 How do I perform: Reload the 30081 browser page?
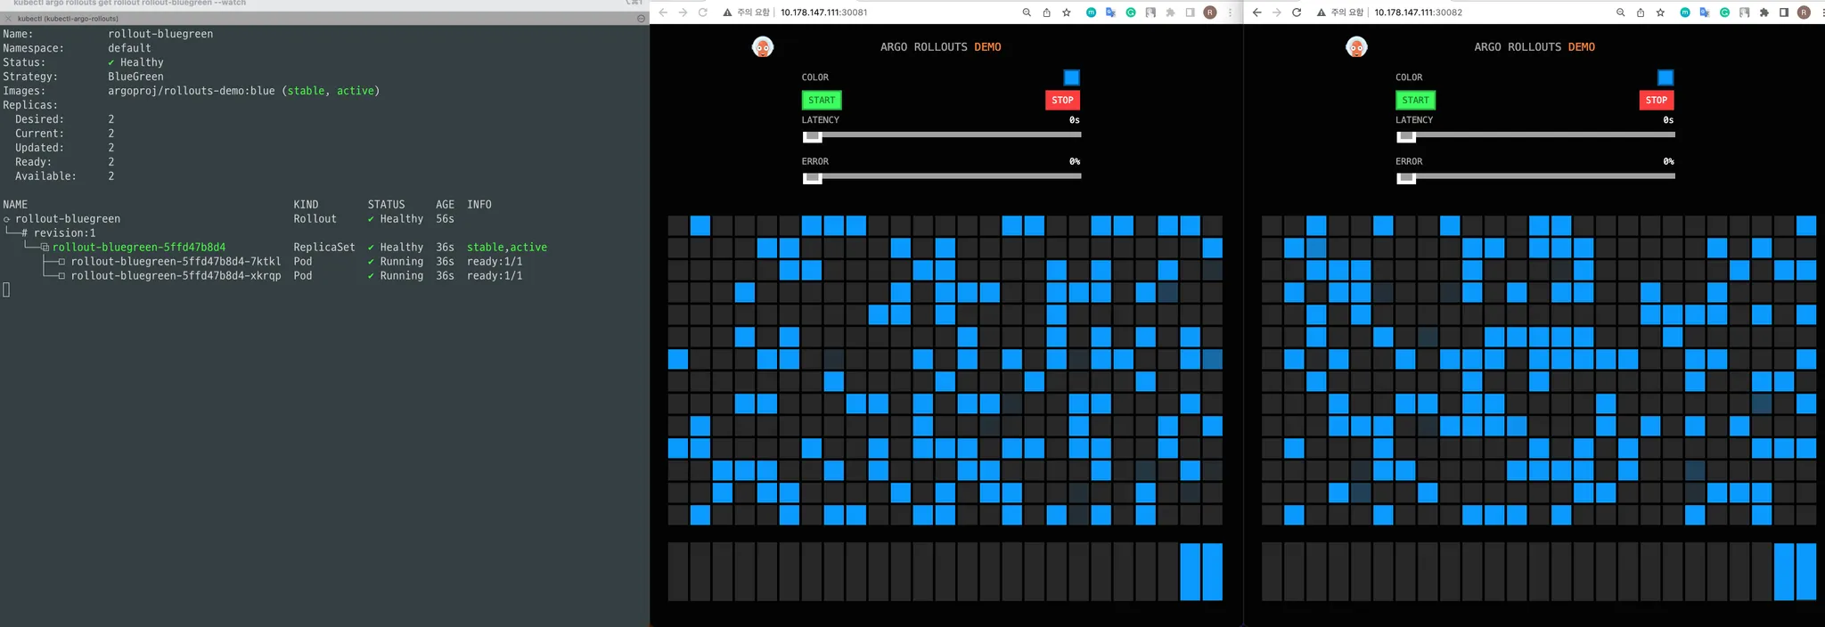[x=703, y=12]
